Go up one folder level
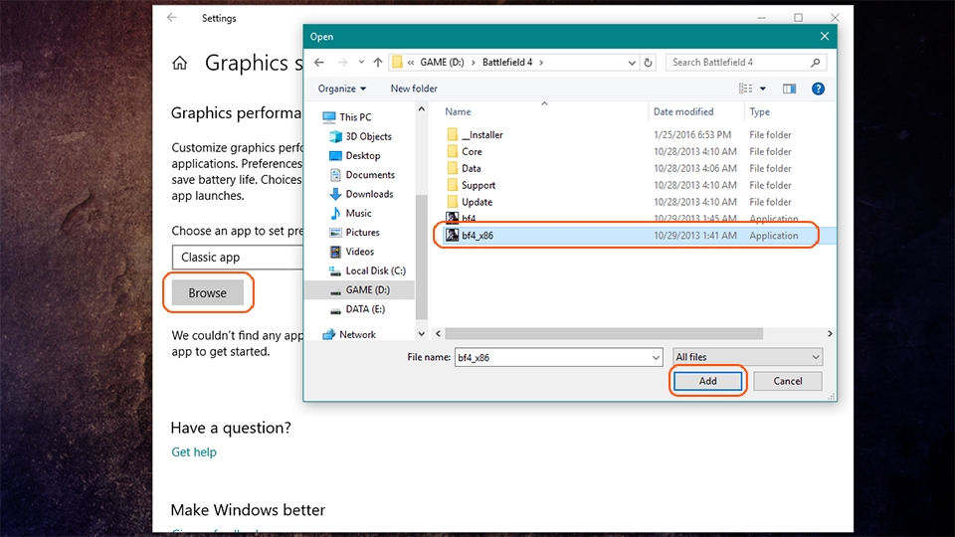955x537 pixels. [378, 62]
